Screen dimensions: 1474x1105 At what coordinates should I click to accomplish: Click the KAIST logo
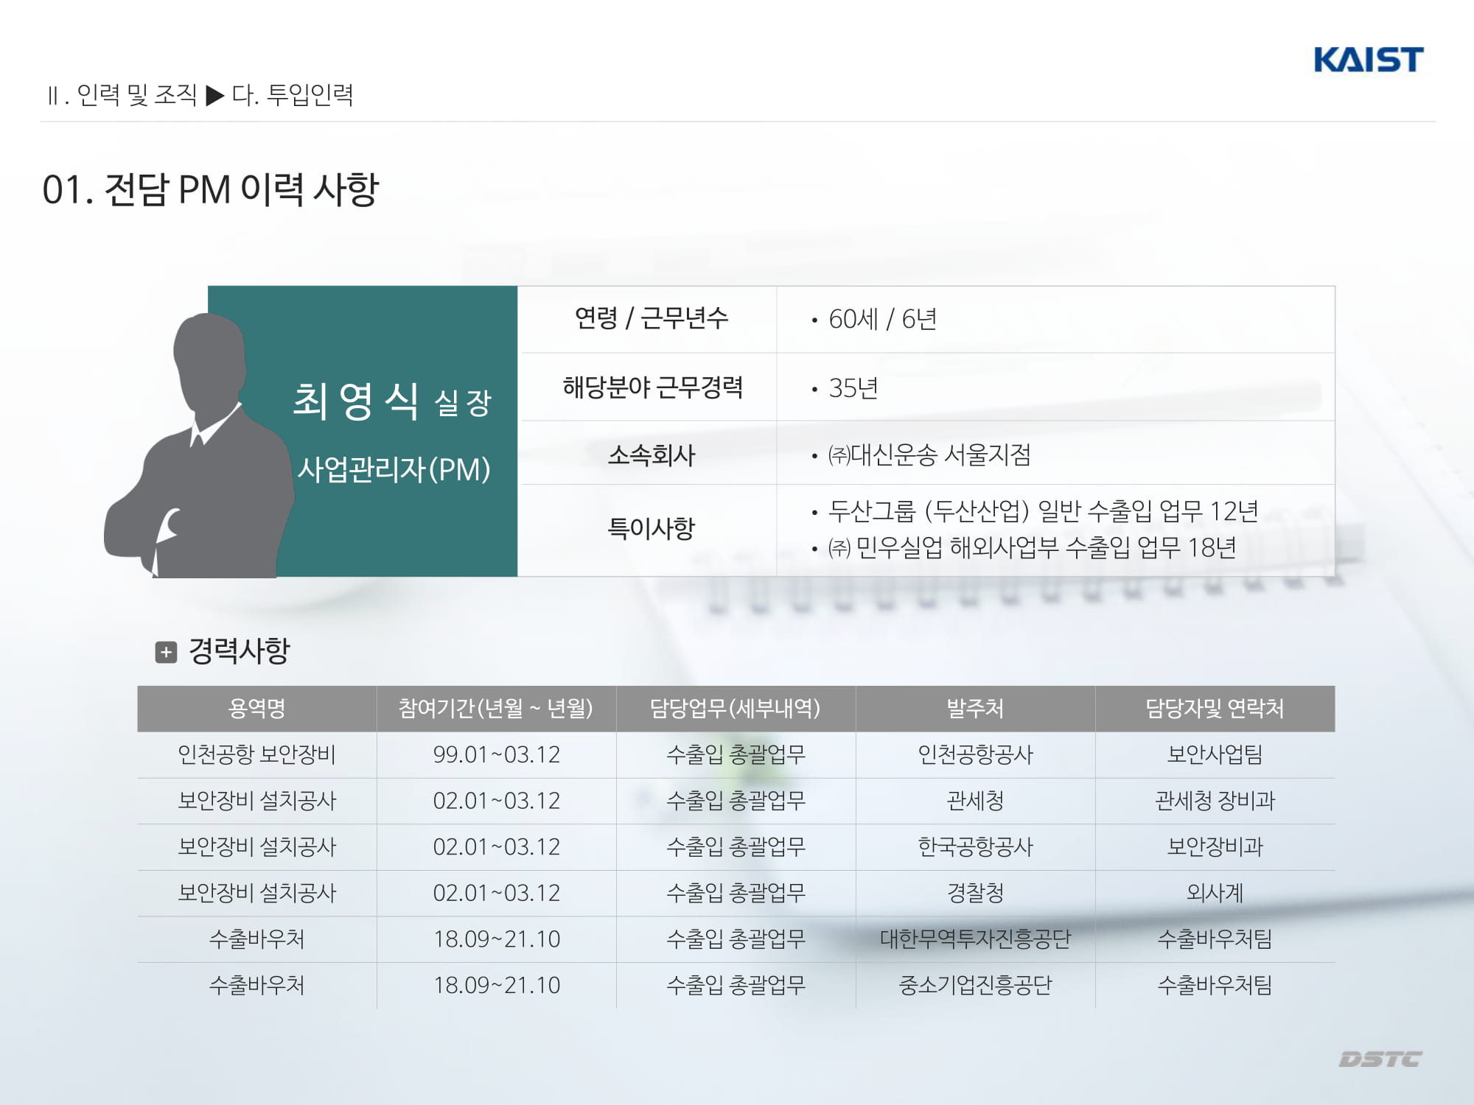coord(1368,60)
